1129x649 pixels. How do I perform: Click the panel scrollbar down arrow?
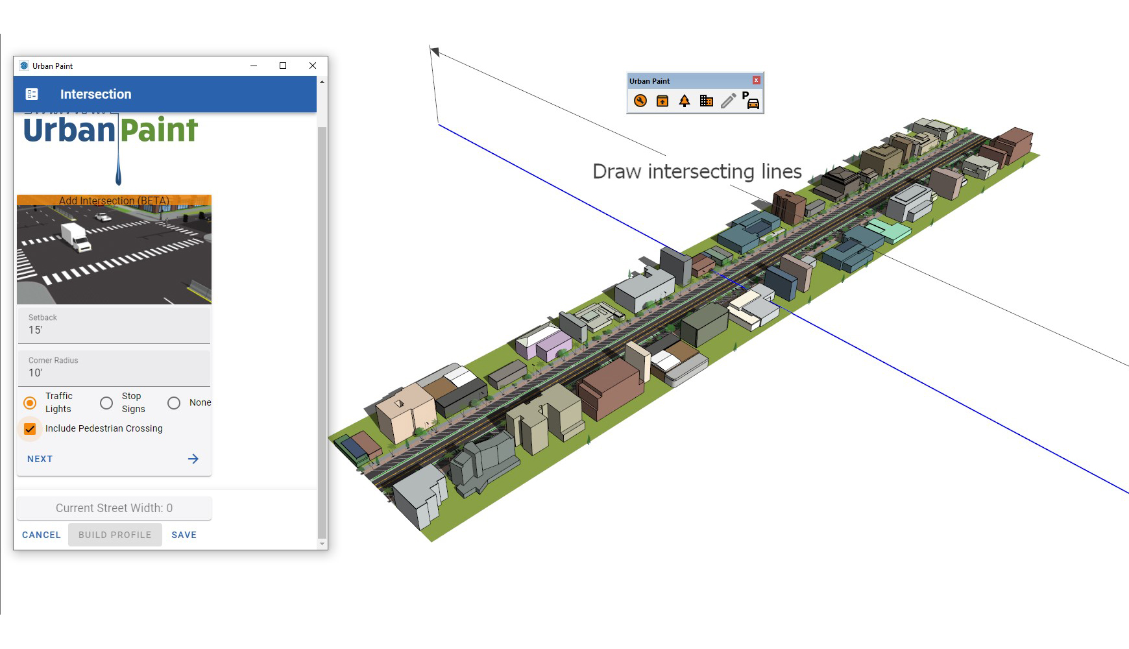(322, 544)
